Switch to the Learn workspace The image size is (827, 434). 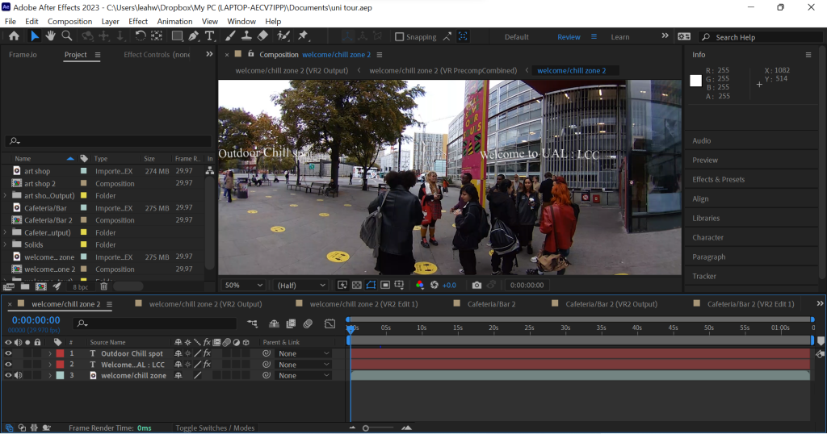[619, 37]
